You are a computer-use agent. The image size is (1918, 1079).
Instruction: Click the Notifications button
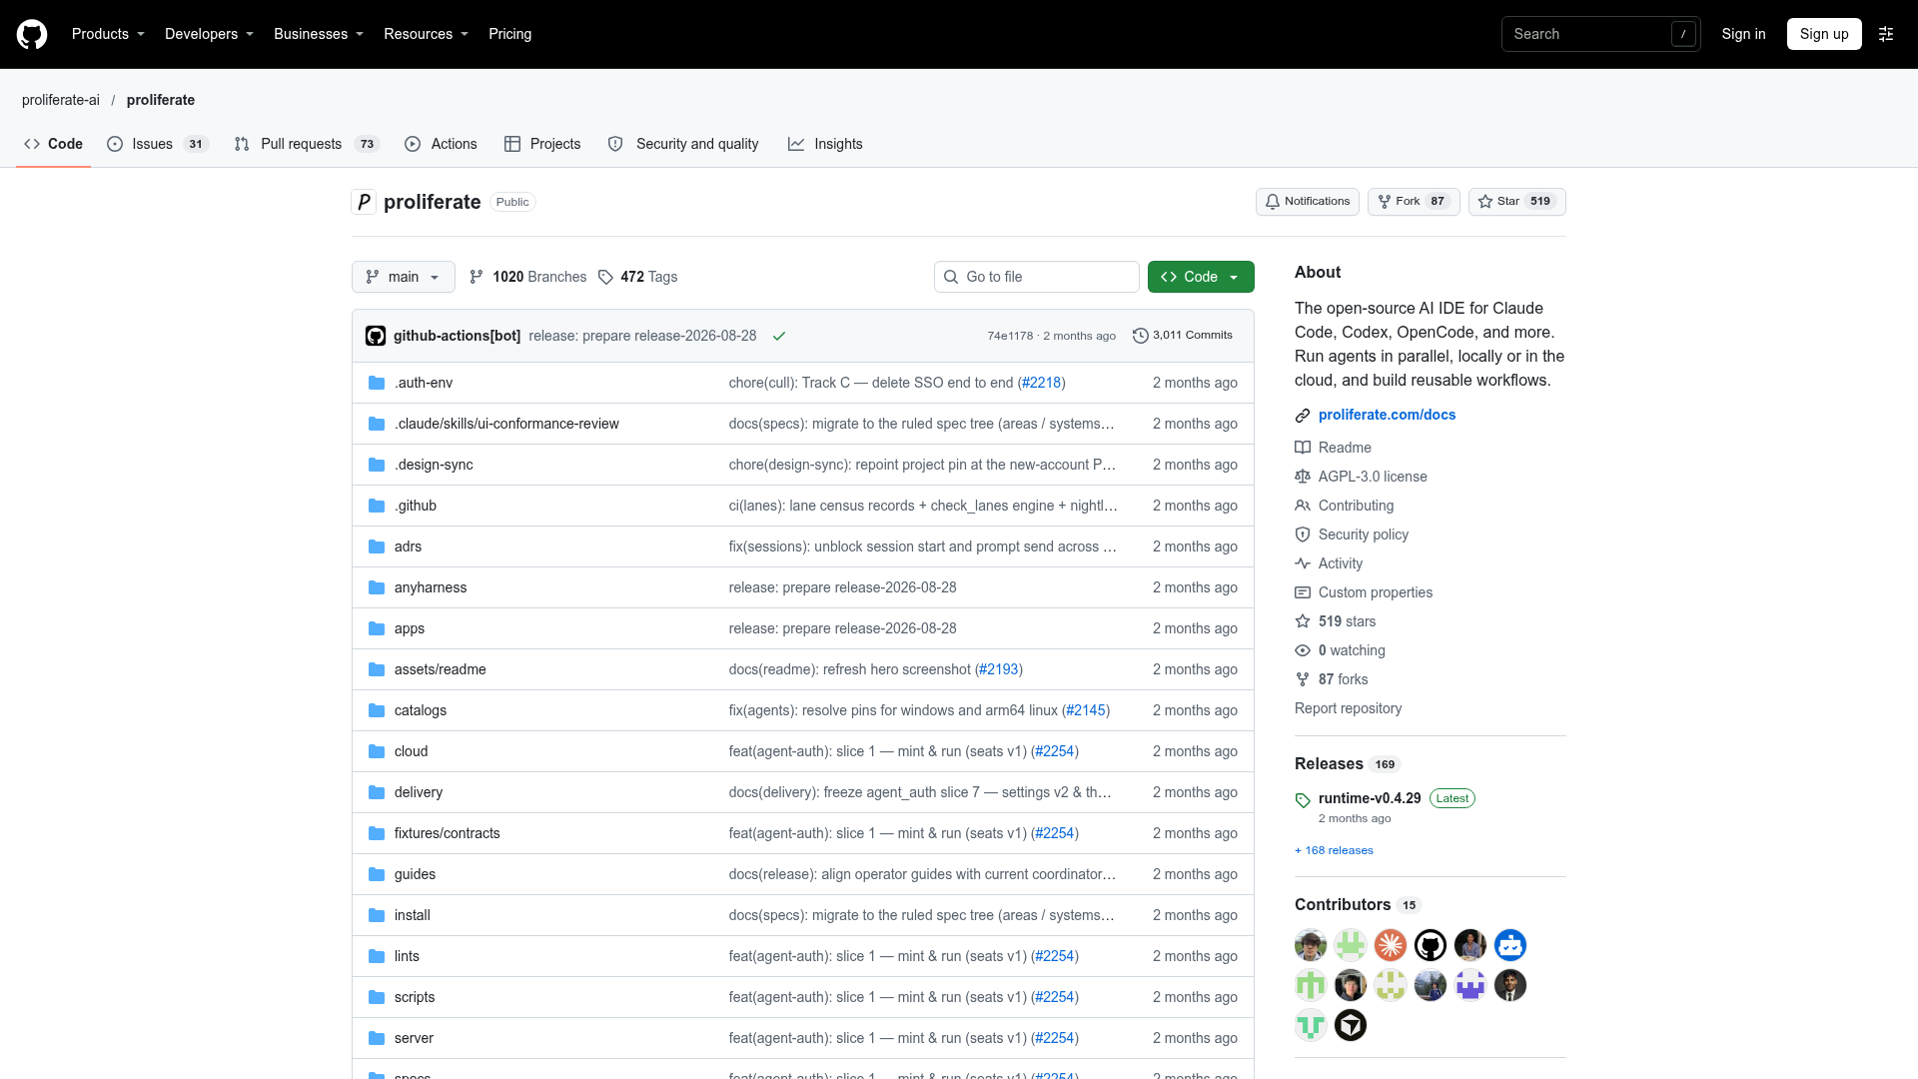click(1307, 202)
